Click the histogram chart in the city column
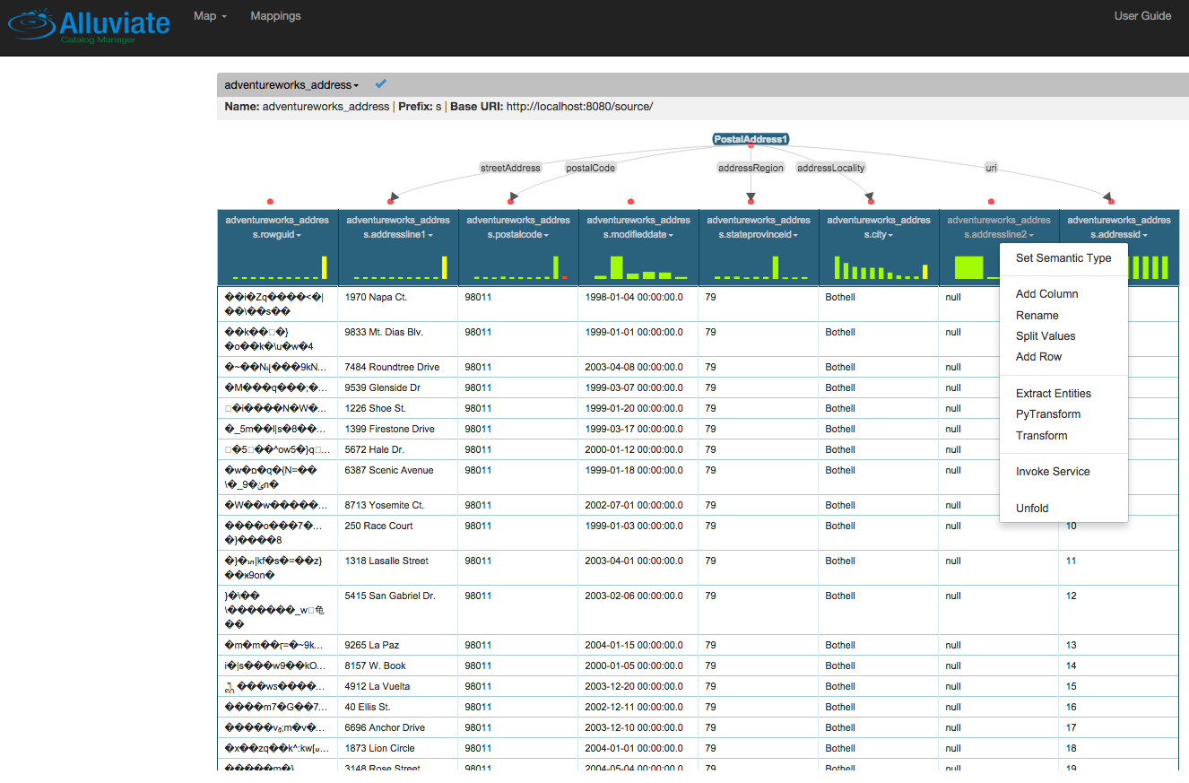This screenshot has width=1189, height=783. click(x=881, y=267)
